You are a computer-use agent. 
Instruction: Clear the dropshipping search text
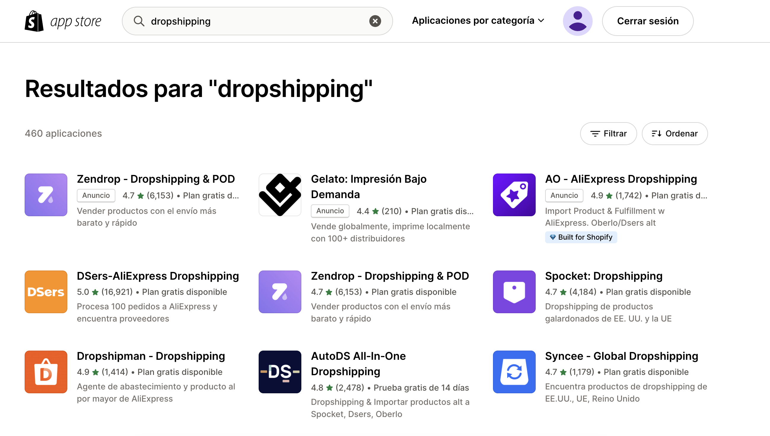[375, 21]
